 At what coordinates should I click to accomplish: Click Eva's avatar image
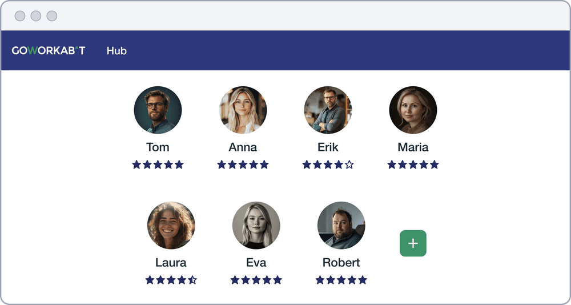click(x=256, y=225)
